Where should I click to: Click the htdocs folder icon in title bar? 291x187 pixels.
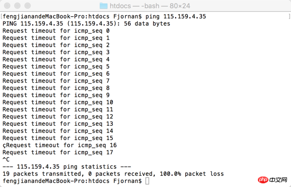104,6
